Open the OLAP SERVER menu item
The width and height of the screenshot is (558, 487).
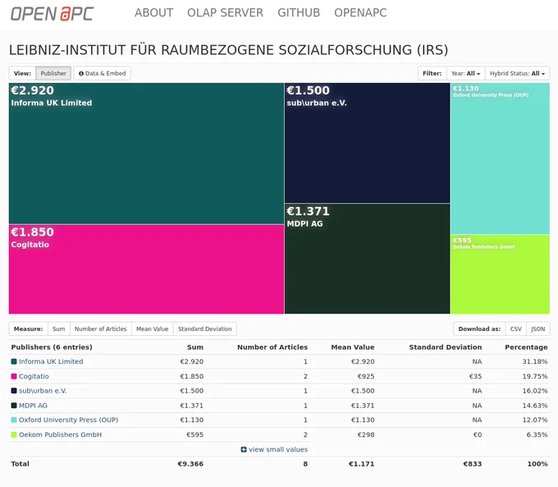(226, 13)
